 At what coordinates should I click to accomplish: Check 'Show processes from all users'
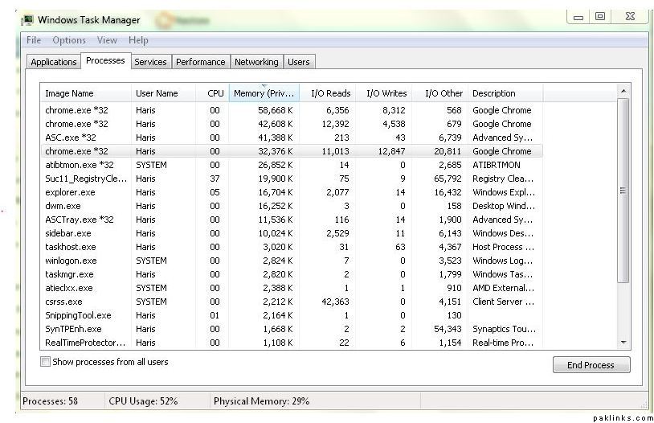[46, 362]
